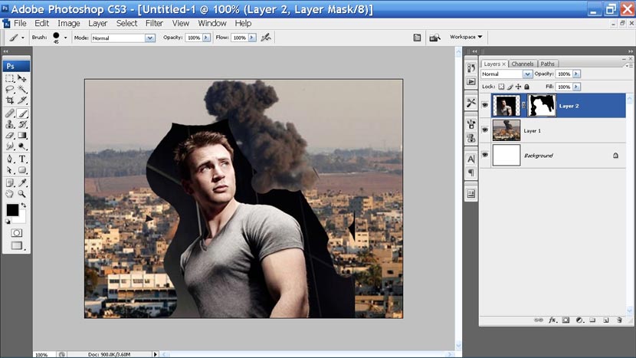
Task: Select the Layer 2 mask thumbnail
Action: 540,106
